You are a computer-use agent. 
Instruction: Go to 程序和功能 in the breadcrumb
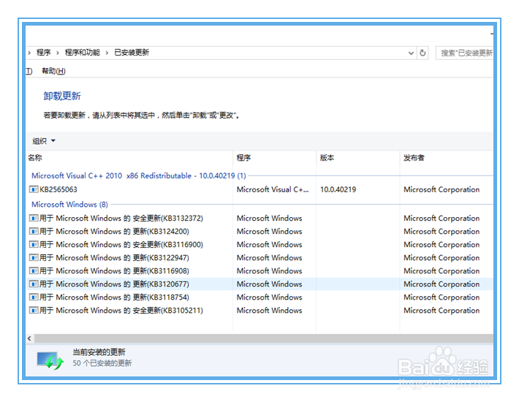tap(83, 53)
